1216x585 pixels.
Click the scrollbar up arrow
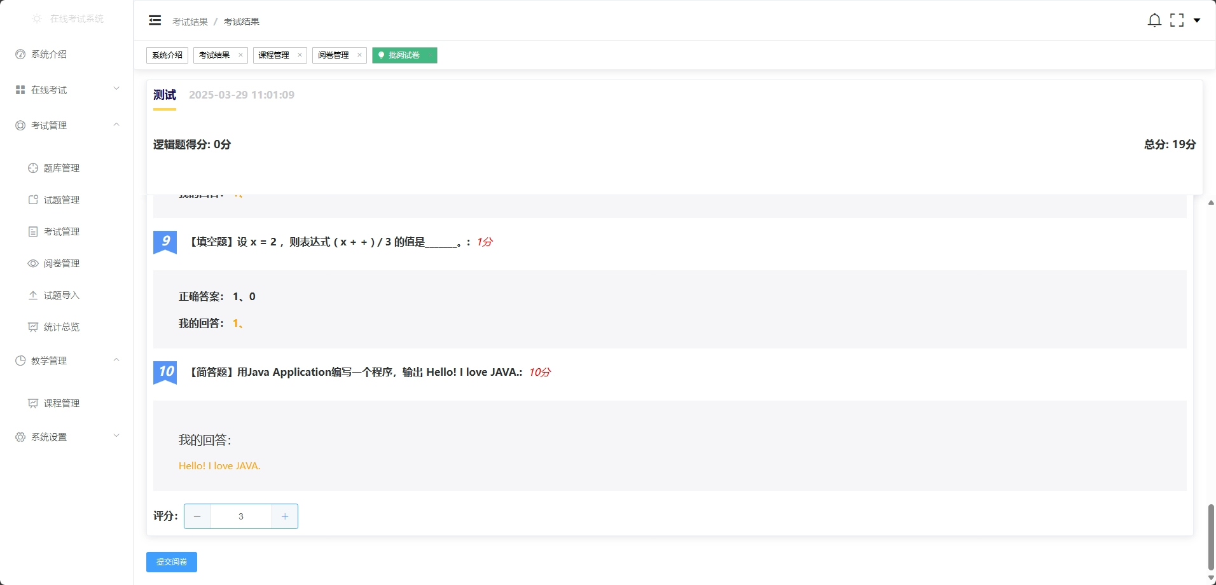(x=1211, y=202)
